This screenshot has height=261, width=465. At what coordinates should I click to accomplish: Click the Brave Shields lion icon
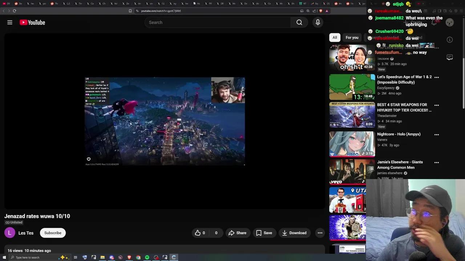coord(320,11)
